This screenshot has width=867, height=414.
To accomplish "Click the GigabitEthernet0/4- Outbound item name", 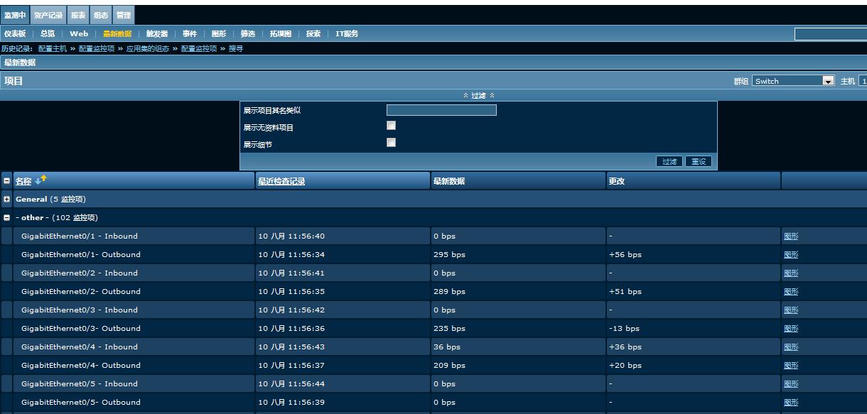I will coord(81,365).
